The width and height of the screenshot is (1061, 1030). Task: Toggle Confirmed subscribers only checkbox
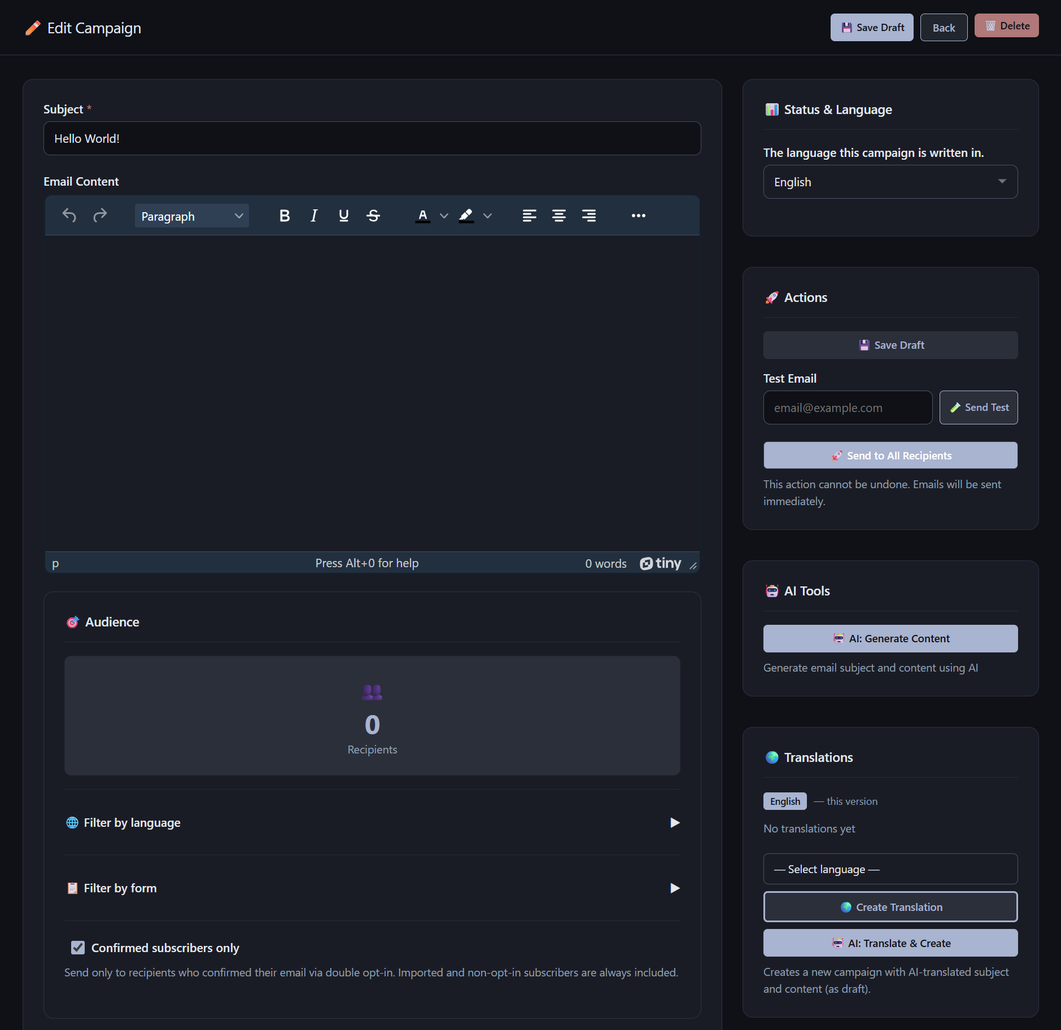pos(78,948)
